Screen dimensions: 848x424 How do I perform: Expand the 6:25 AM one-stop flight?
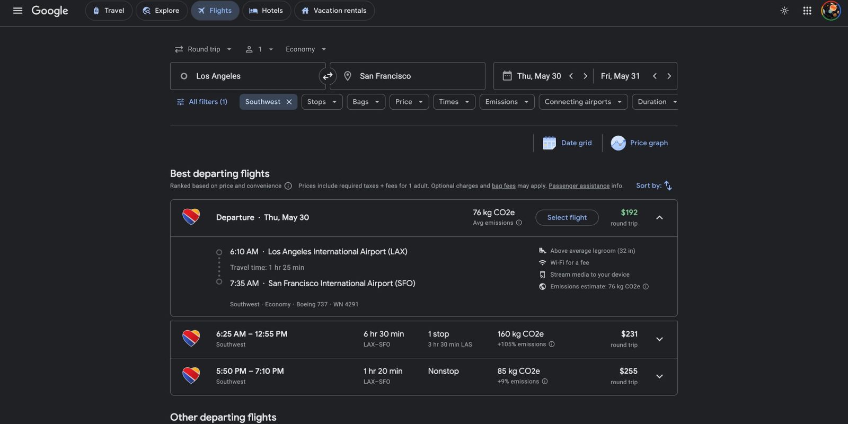[x=659, y=339]
